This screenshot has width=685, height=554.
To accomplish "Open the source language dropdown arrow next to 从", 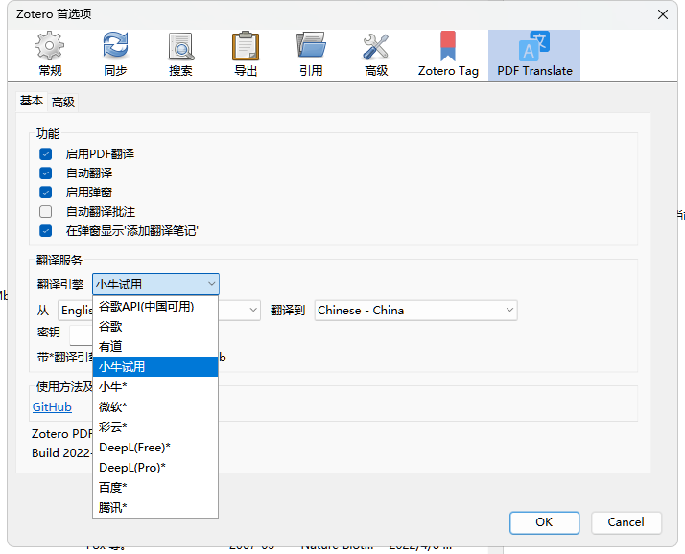I will 253,310.
